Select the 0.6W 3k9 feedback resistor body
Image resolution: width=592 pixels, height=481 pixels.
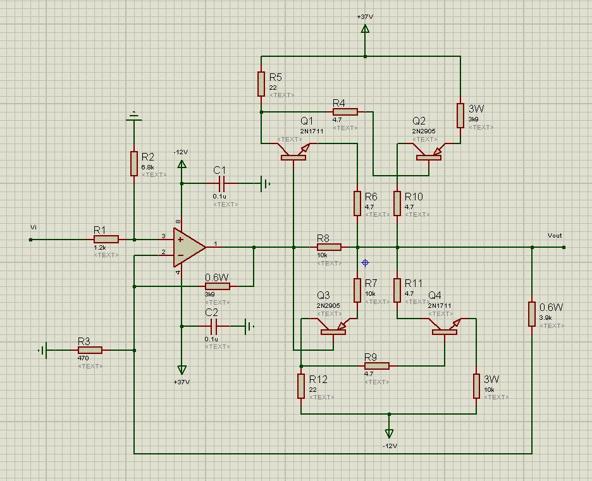pyautogui.click(x=218, y=286)
